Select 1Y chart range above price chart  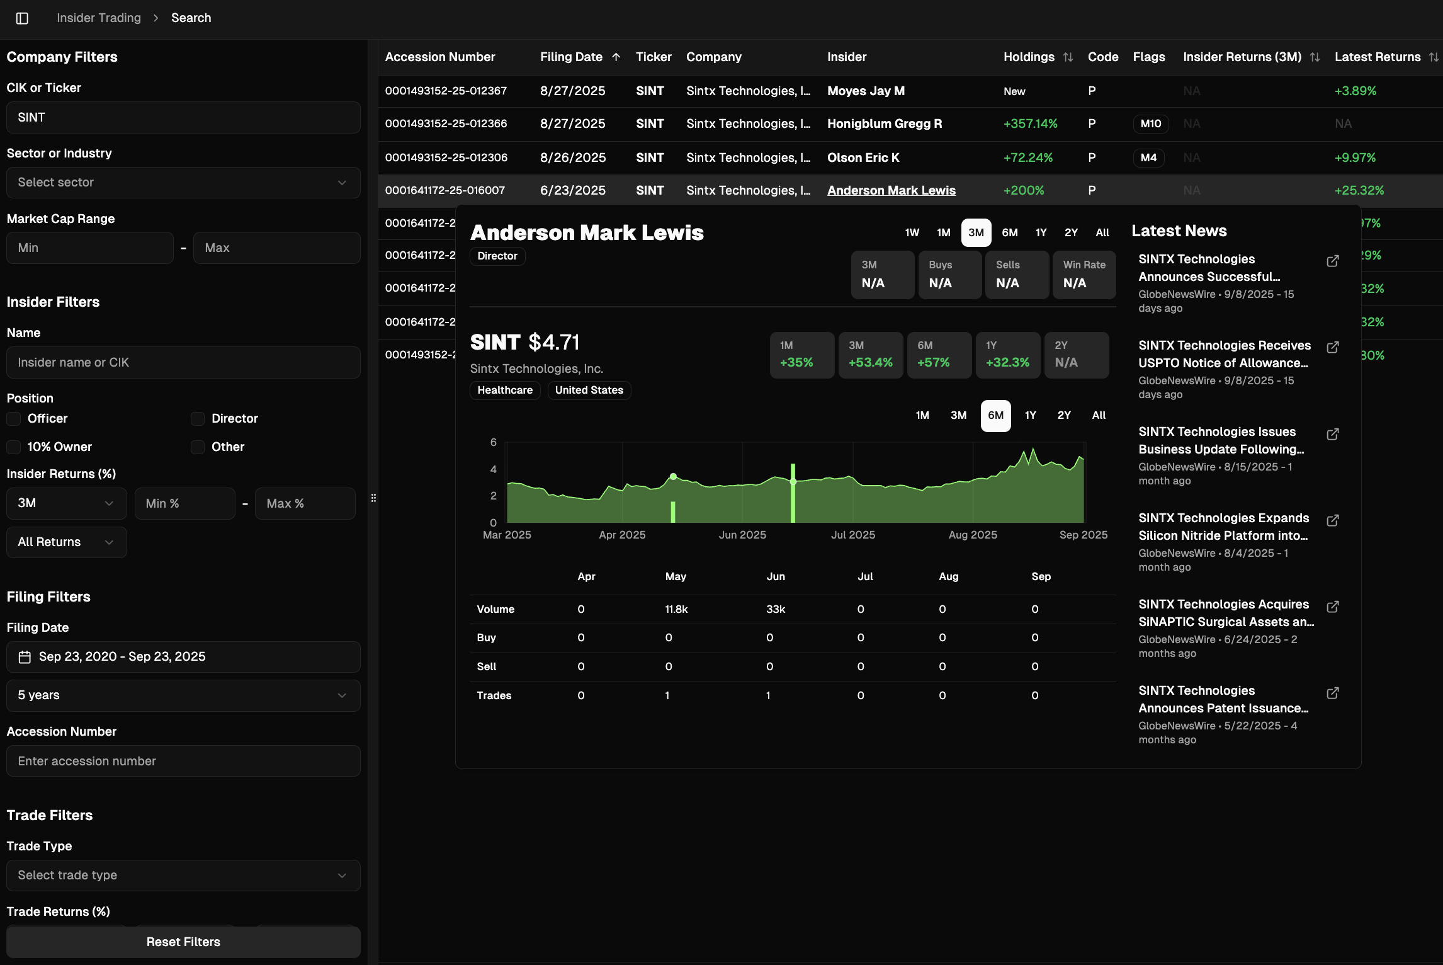coord(1030,416)
